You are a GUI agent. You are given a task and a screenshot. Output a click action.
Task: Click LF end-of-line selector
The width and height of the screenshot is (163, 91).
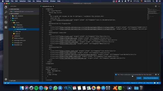pos(144,83)
